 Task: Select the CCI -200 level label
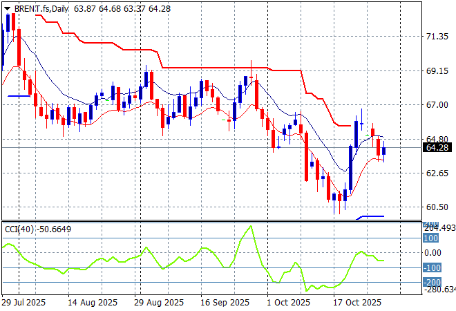click(432, 282)
